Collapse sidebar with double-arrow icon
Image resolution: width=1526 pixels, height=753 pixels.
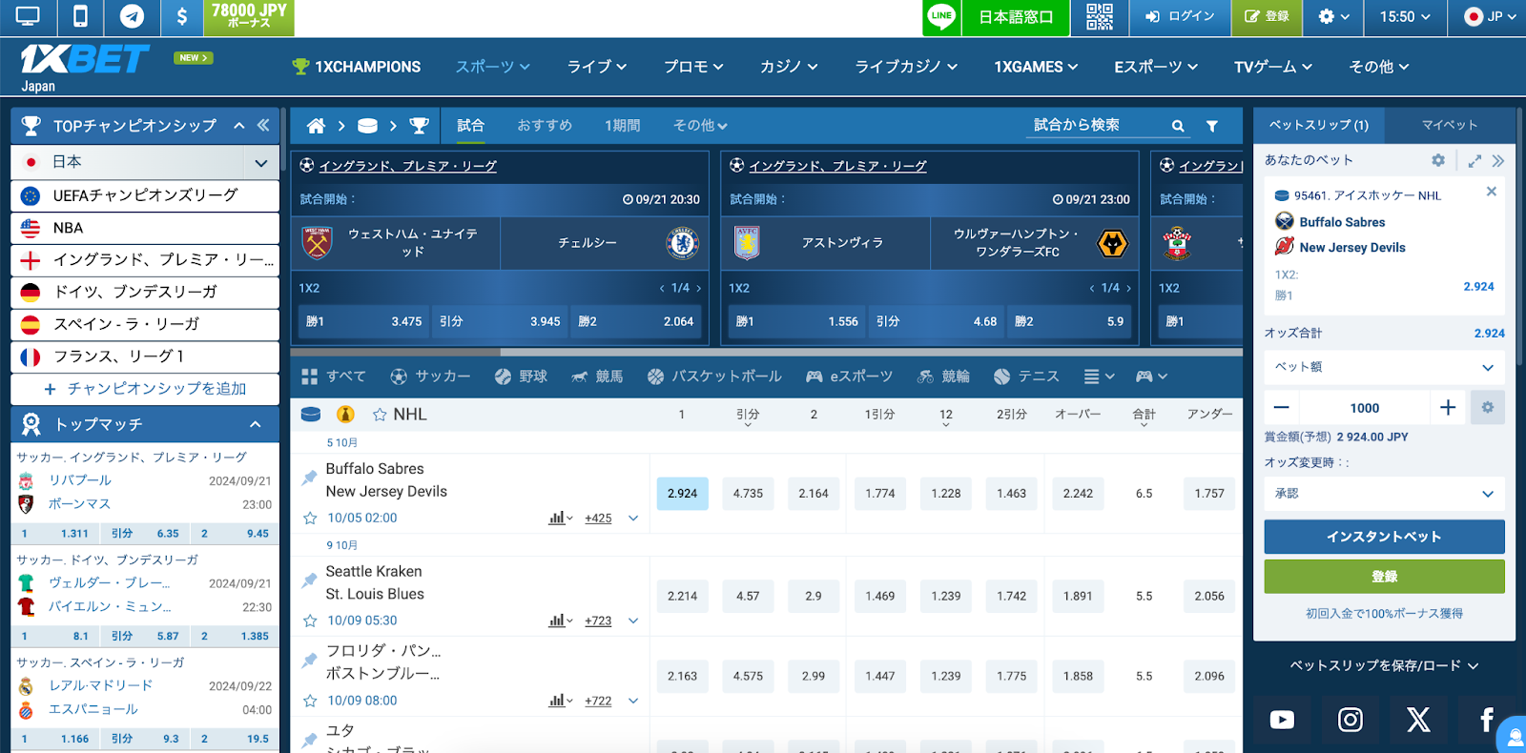(x=263, y=125)
